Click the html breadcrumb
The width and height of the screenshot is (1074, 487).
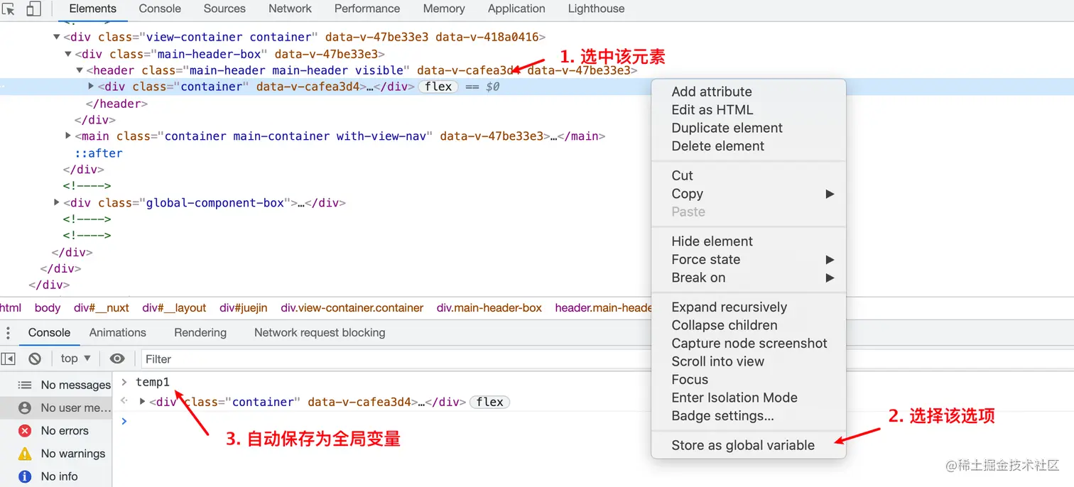click(11, 308)
